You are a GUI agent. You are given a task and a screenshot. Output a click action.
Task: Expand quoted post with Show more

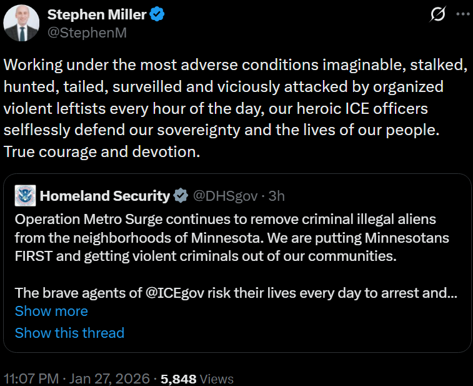pos(51,311)
